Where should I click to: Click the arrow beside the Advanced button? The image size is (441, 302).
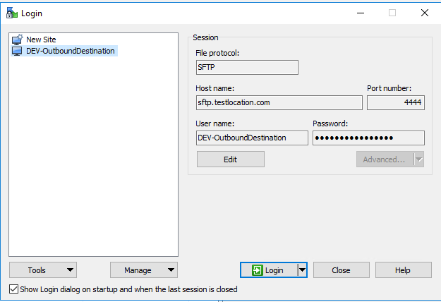click(418, 159)
